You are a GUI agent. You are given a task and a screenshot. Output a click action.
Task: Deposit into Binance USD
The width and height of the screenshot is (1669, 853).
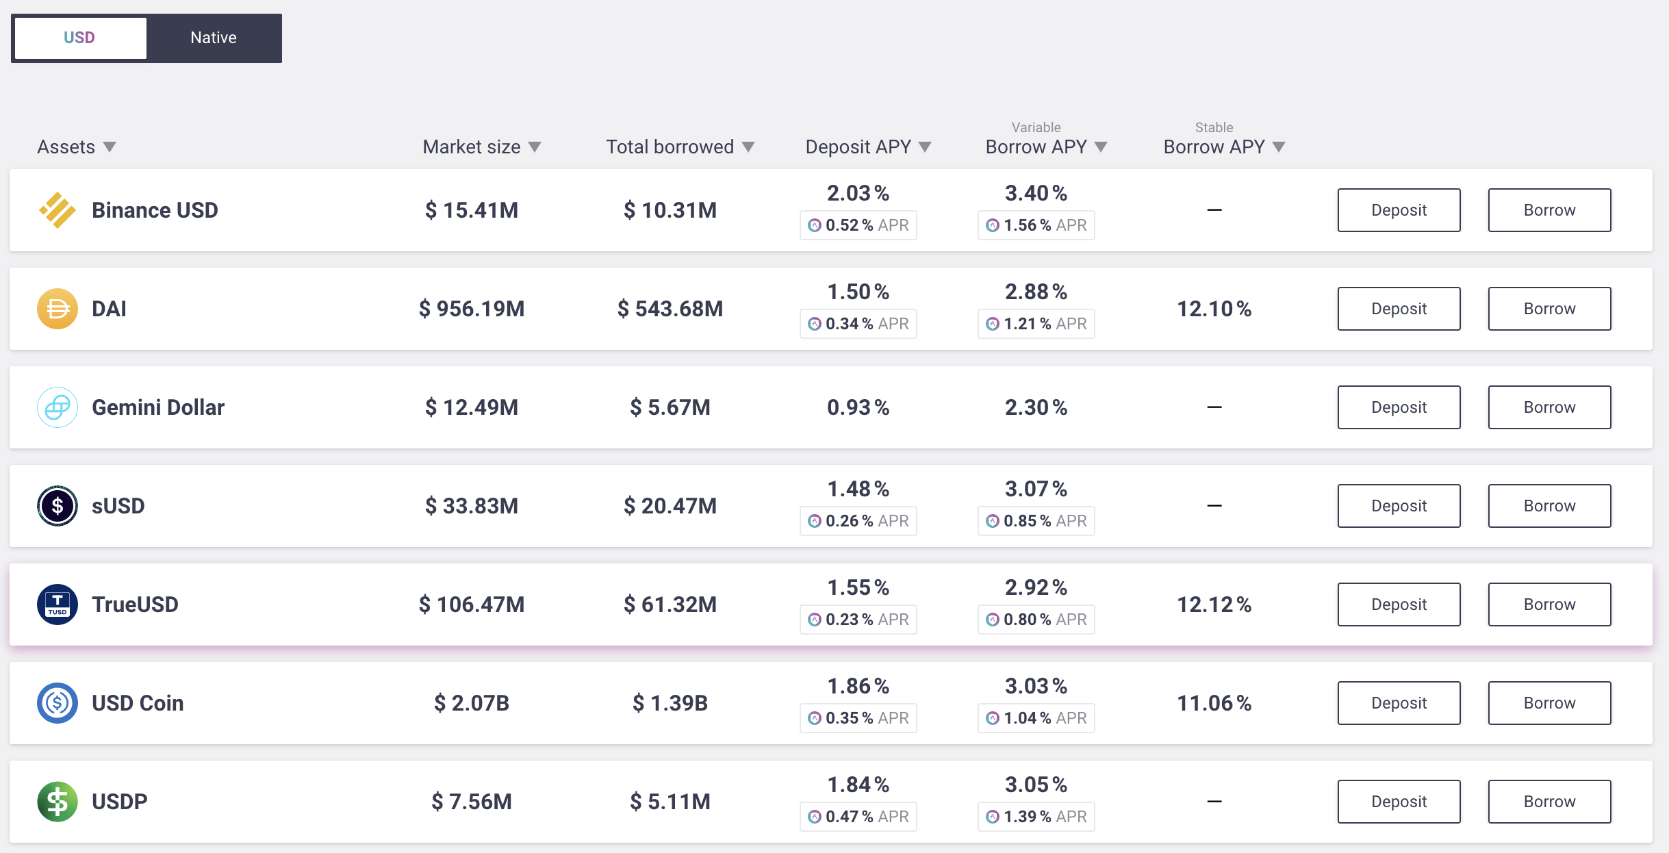(1399, 210)
